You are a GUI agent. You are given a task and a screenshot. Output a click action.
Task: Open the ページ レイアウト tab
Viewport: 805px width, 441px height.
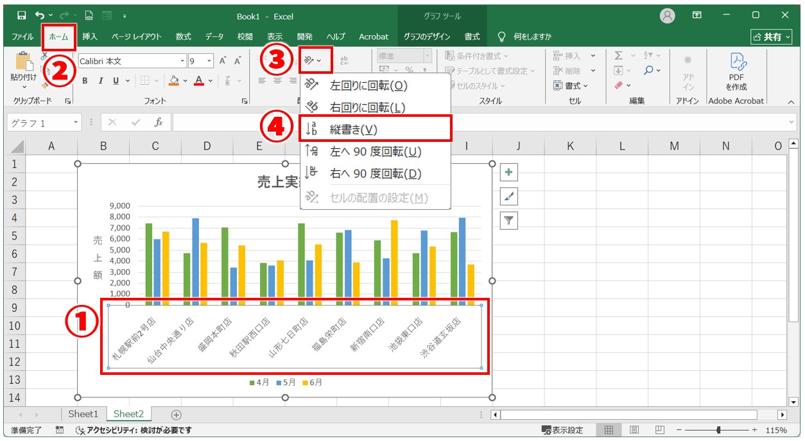[137, 37]
